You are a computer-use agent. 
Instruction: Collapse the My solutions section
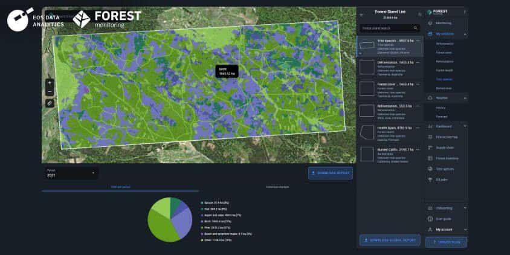tap(465, 34)
